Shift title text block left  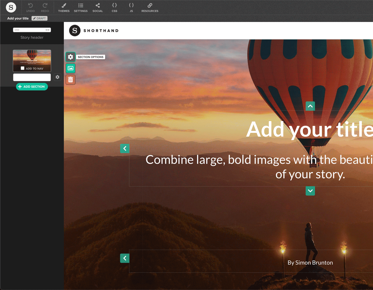pyautogui.click(x=125, y=148)
